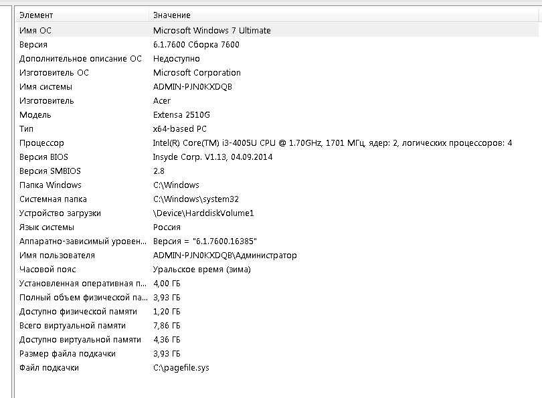Select the Версия BIOS row
This screenshot has width=542, height=398.
[x=278, y=157]
